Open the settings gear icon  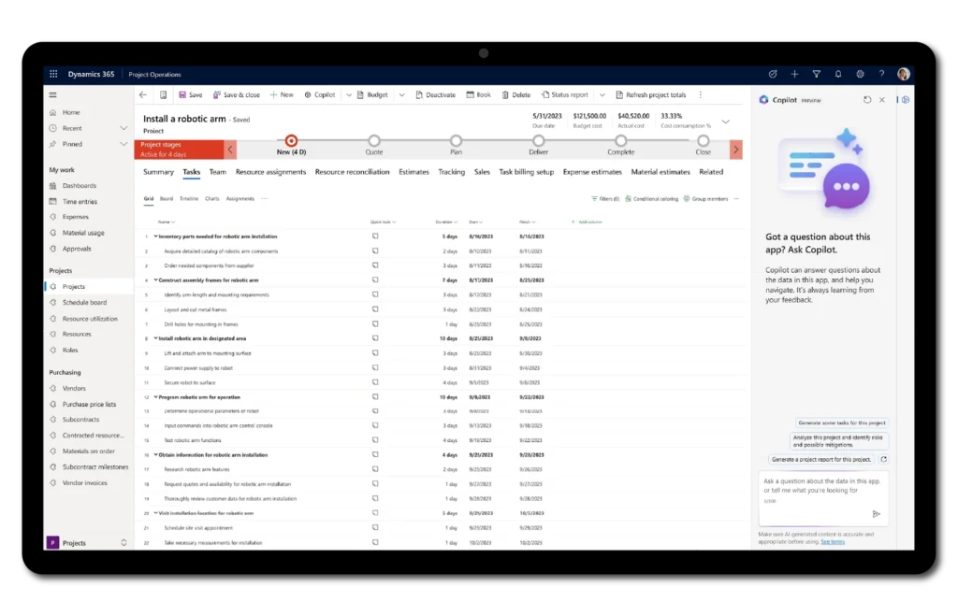[861, 74]
